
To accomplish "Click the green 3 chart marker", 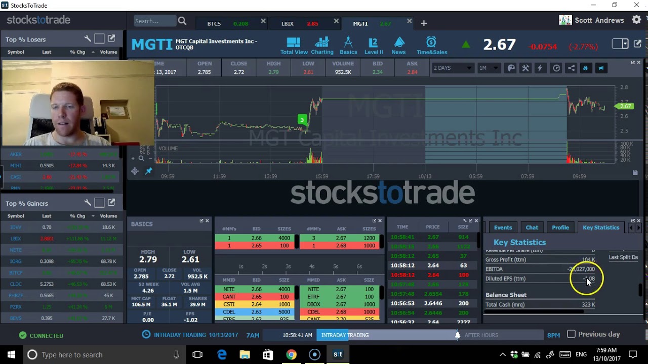I will click(302, 120).
